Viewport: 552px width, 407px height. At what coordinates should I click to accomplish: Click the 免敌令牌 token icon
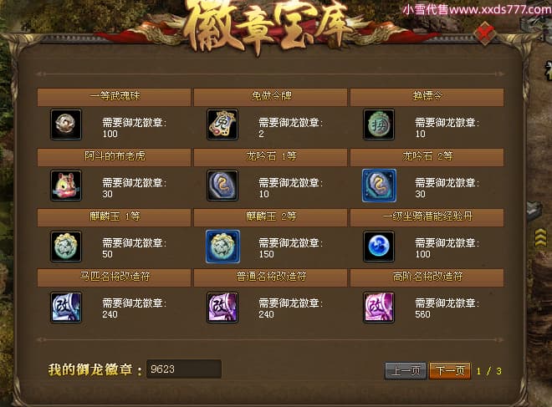coord(222,125)
